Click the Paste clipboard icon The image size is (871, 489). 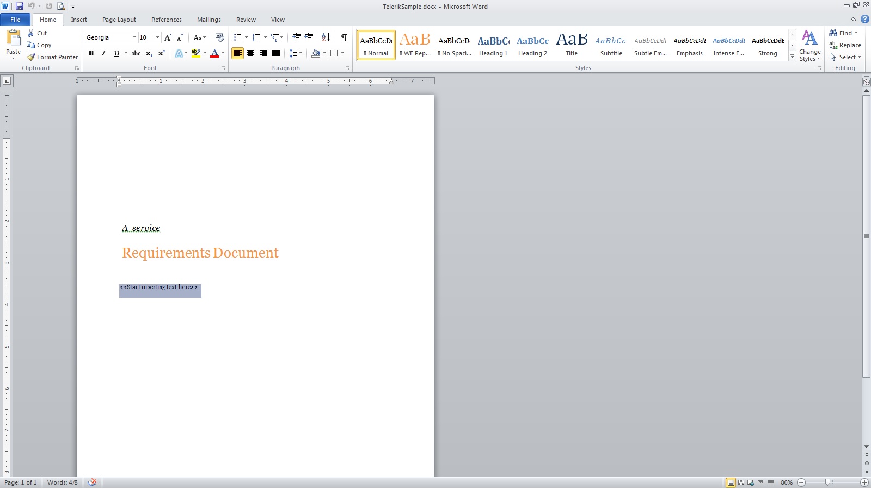pyautogui.click(x=13, y=38)
